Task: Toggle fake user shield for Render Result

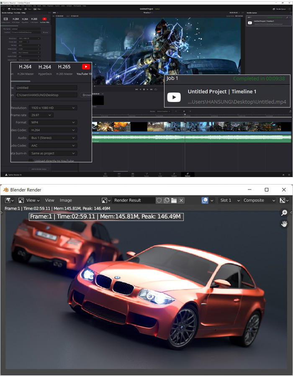Action: pyautogui.click(x=159, y=200)
